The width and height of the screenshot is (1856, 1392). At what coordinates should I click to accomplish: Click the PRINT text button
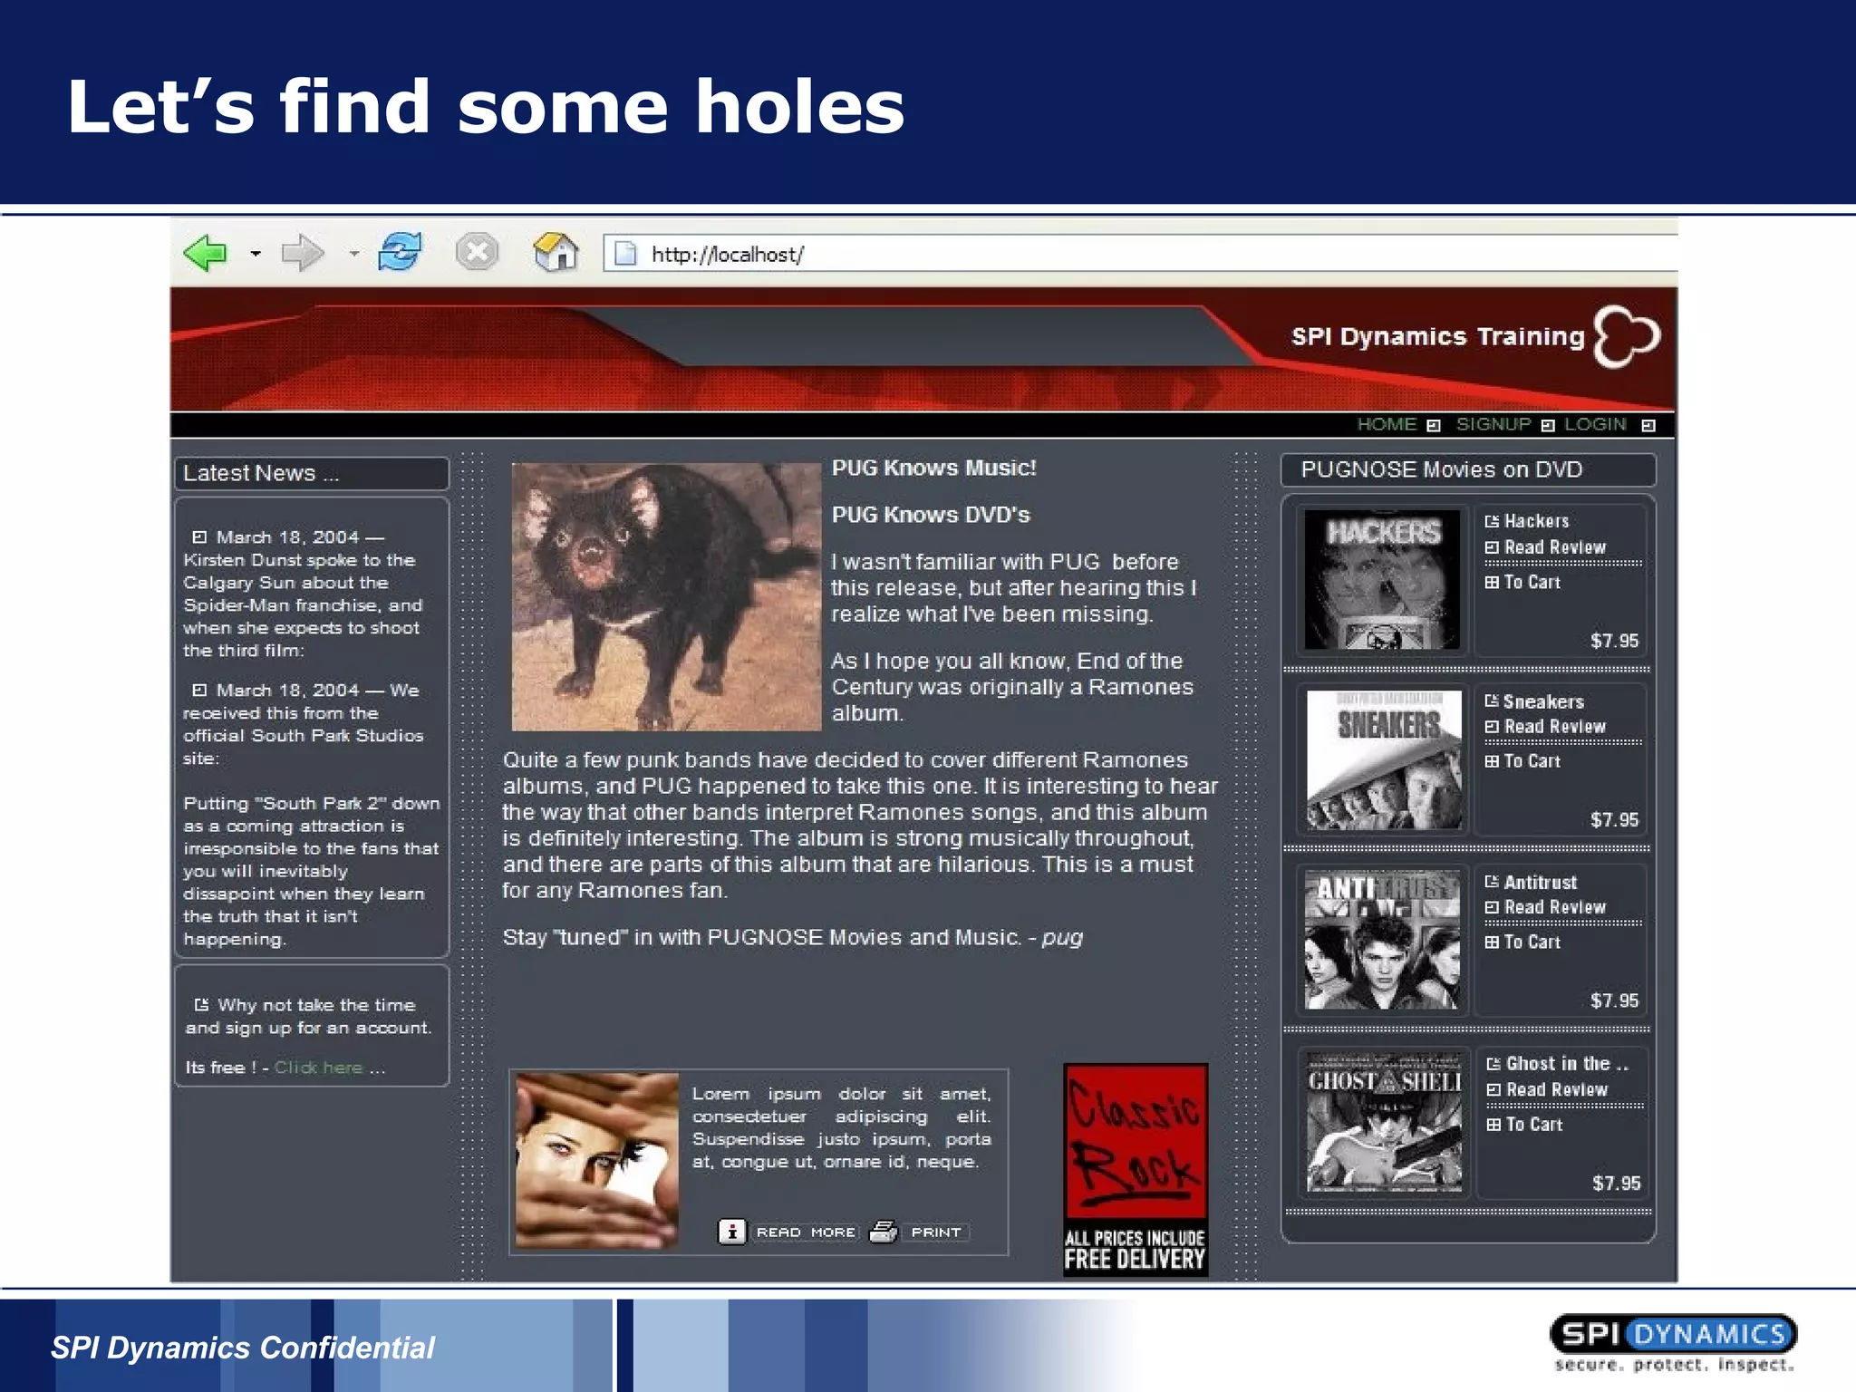[x=936, y=1232]
